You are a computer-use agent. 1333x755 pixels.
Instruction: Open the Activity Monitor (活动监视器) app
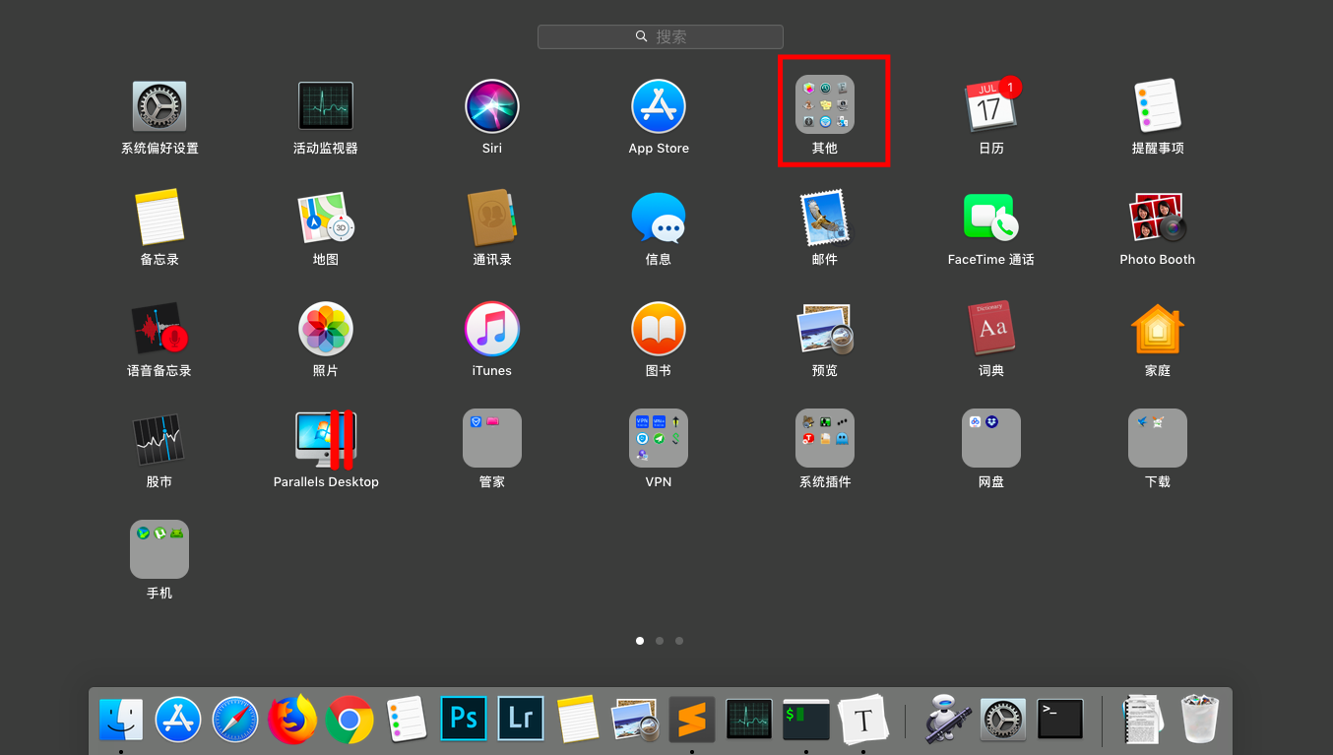pos(325,106)
